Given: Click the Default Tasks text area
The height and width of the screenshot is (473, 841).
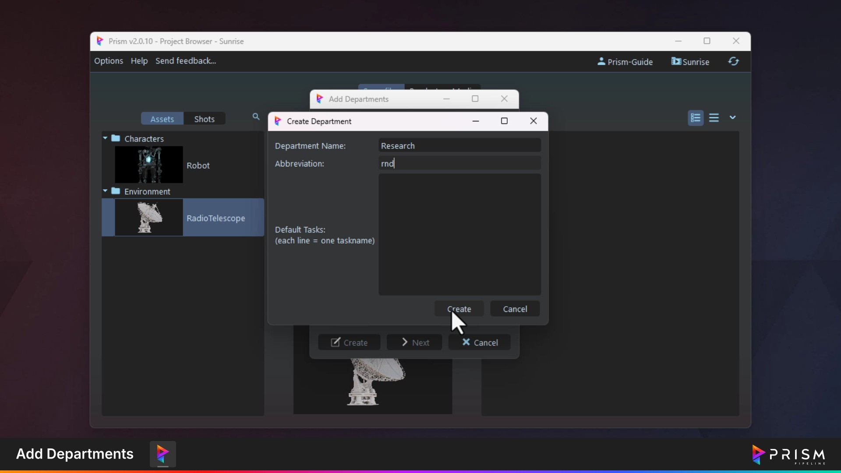Looking at the screenshot, I should click(x=459, y=234).
